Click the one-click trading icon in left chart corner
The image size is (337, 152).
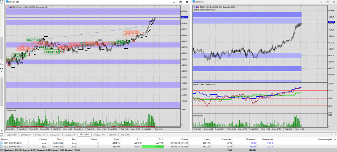[8, 7]
